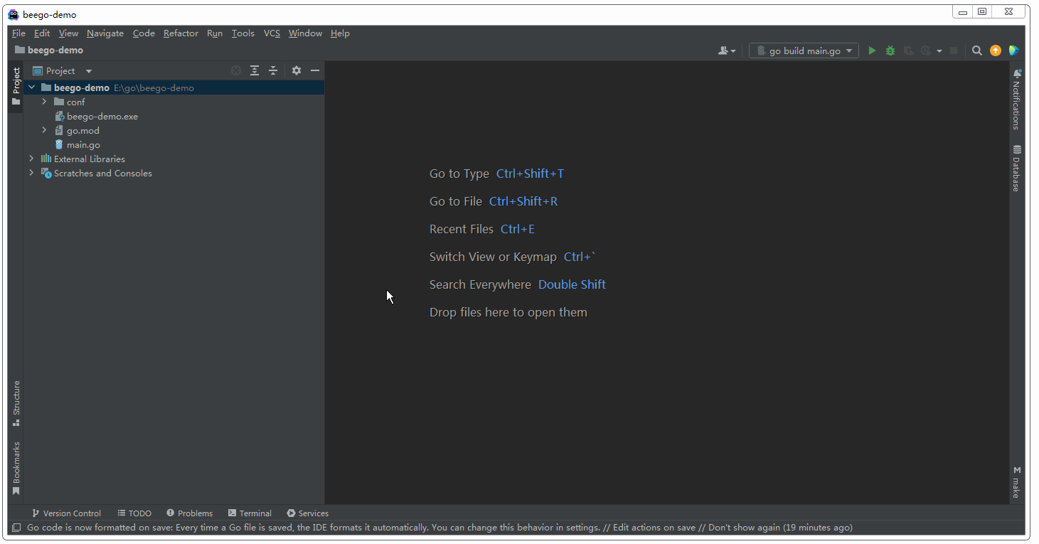Screen dimensions: 1039x544
Task: Open the Services tab
Action: (x=308, y=513)
